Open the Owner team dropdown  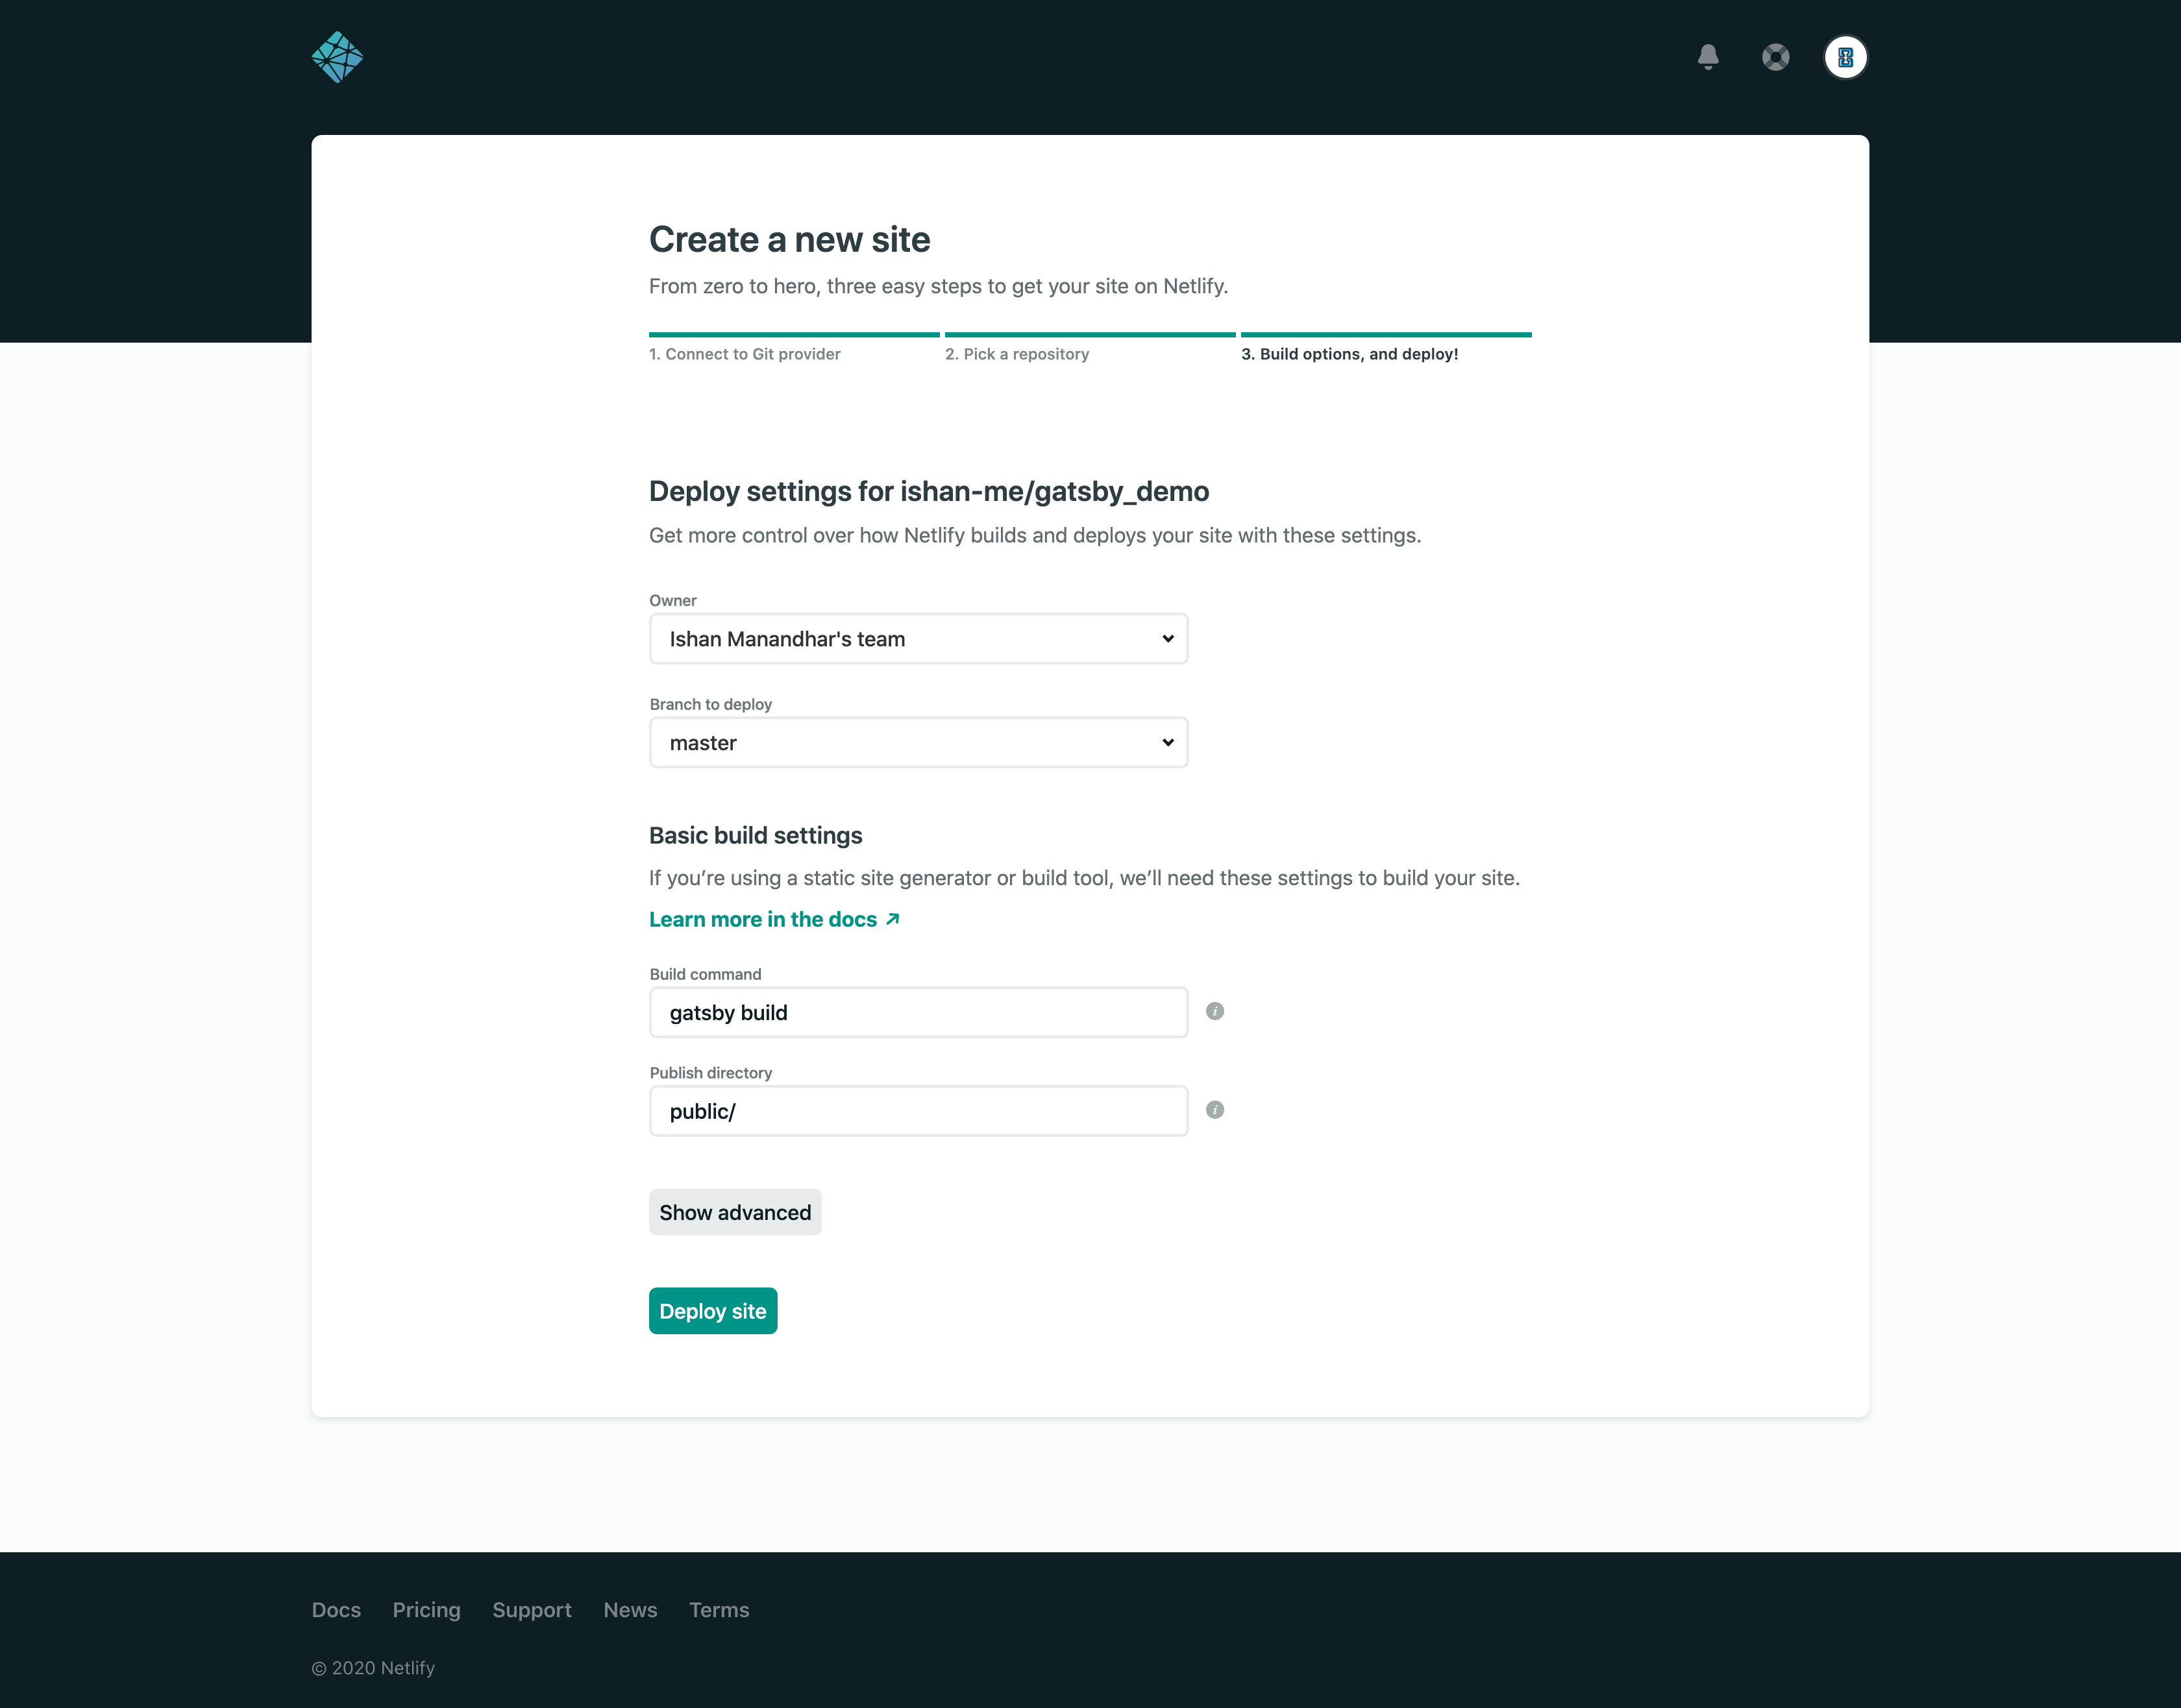(x=918, y=639)
